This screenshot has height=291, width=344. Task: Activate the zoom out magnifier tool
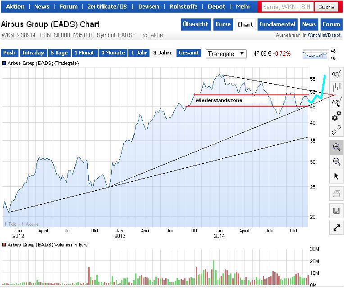(x=336, y=161)
